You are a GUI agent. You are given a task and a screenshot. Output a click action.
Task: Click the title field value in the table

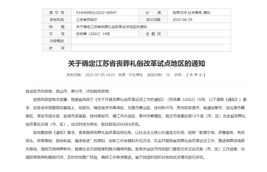click(x=111, y=27)
